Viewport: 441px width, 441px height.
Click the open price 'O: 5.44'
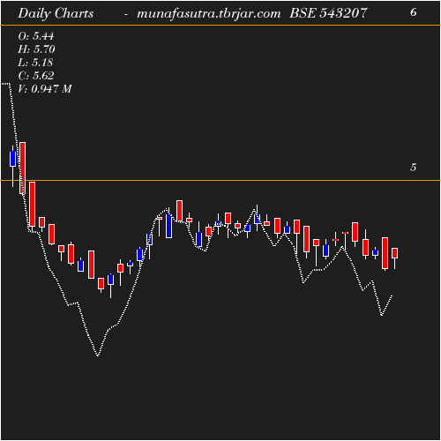click(x=36, y=36)
